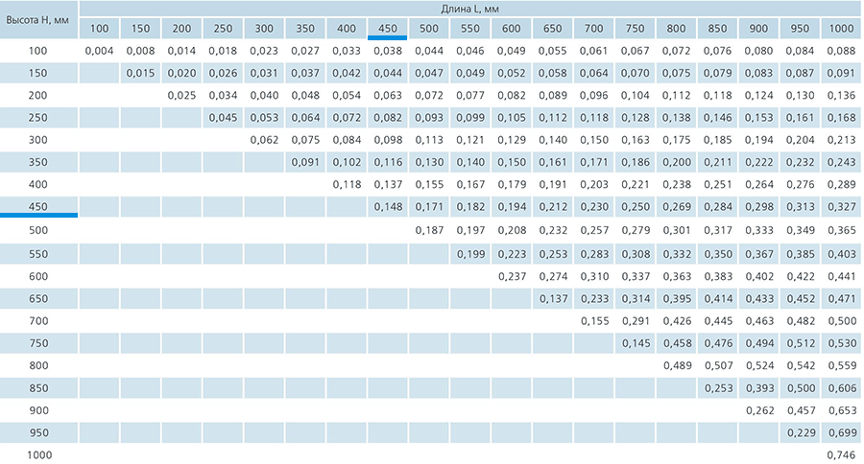Click the value 0,137 in row 650
Screen dimensions: 864x464
(x=553, y=299)
